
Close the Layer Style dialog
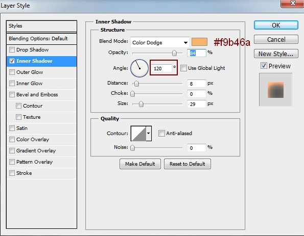[x=292, y=3]
